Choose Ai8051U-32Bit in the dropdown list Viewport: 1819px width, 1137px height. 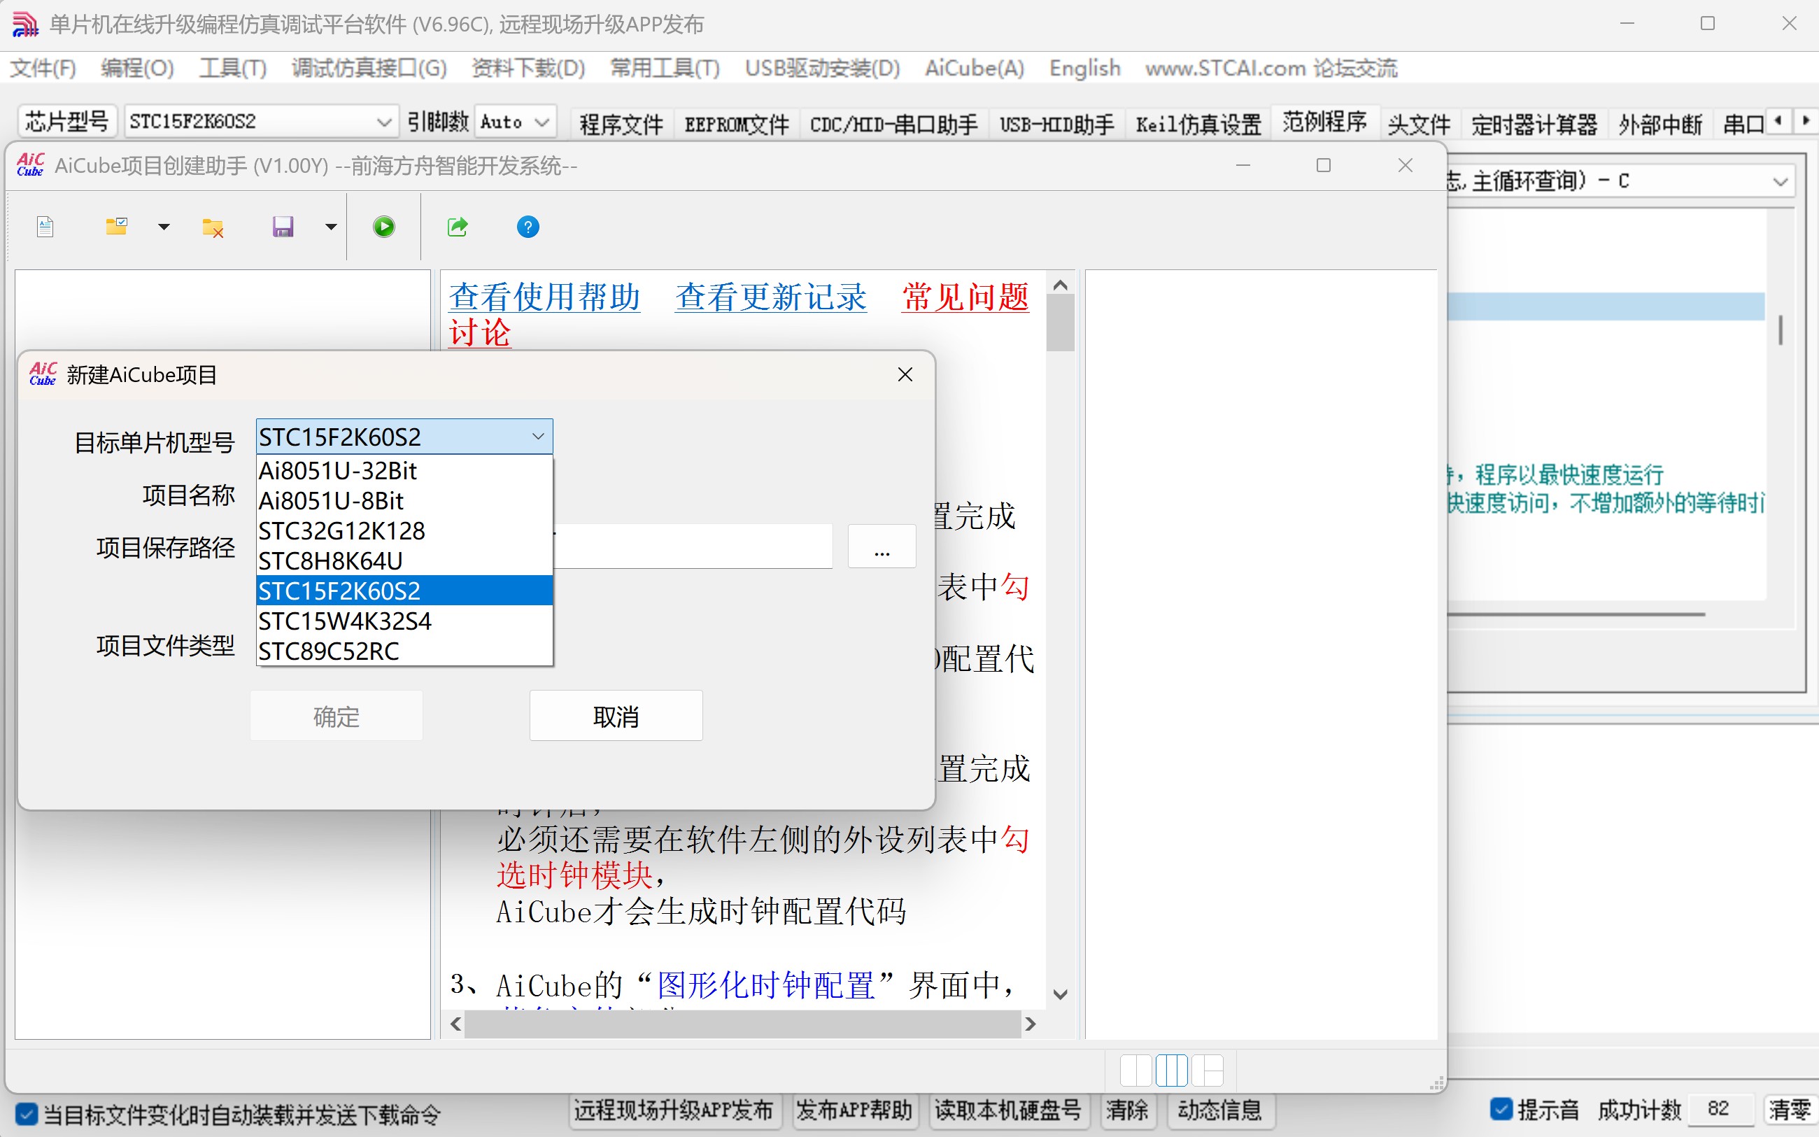(x=337, y=471)
